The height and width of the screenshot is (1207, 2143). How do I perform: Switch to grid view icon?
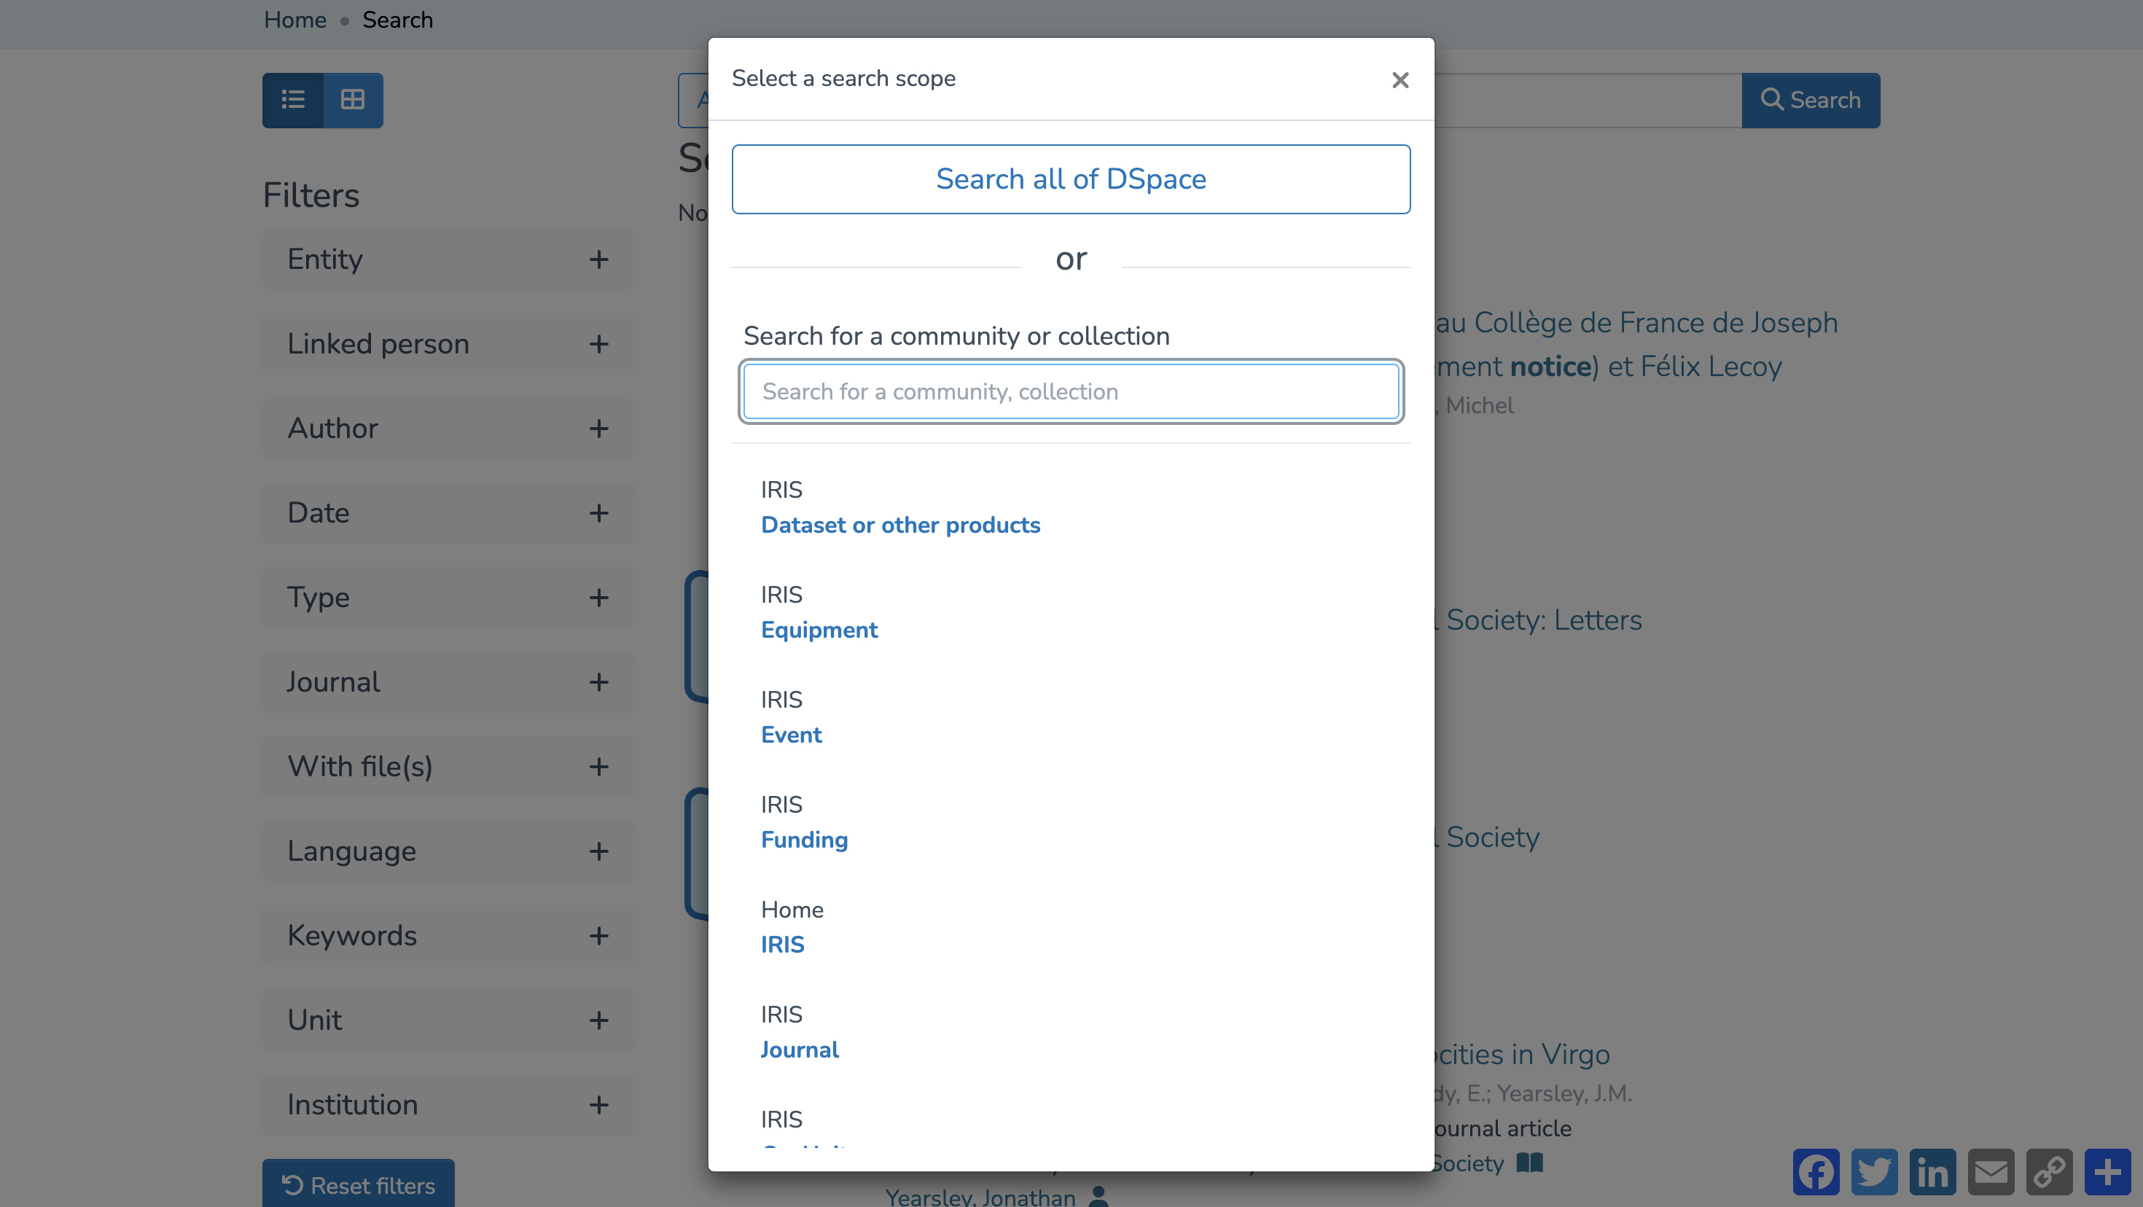coord(353,100)
